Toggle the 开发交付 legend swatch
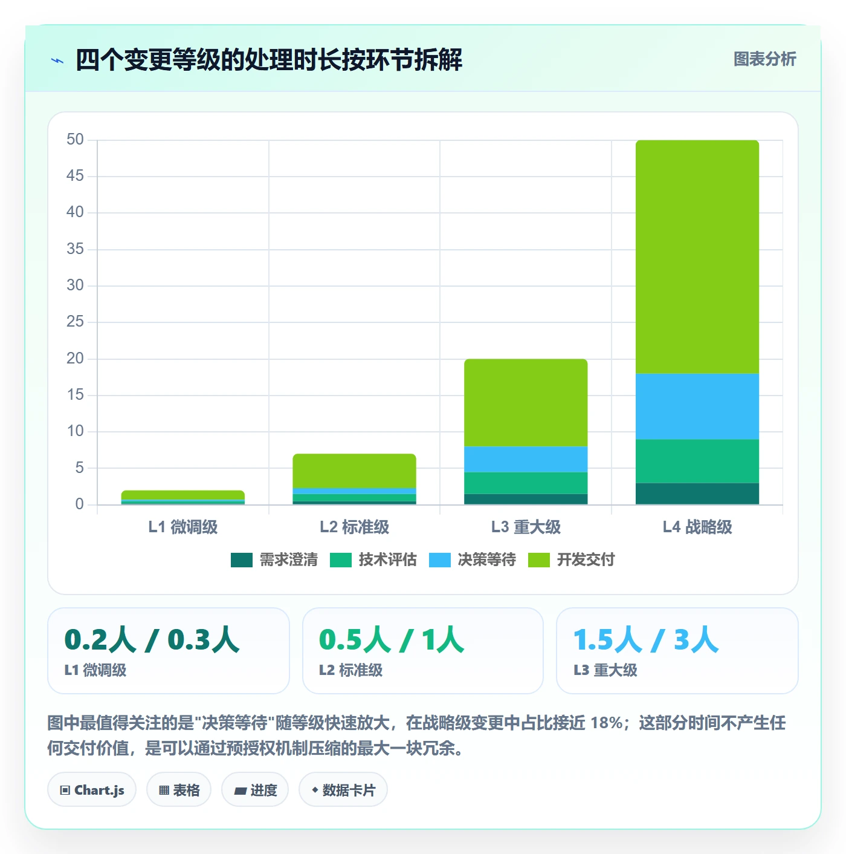The width and height of the screenshot is (846, 854). click(538, 560)
